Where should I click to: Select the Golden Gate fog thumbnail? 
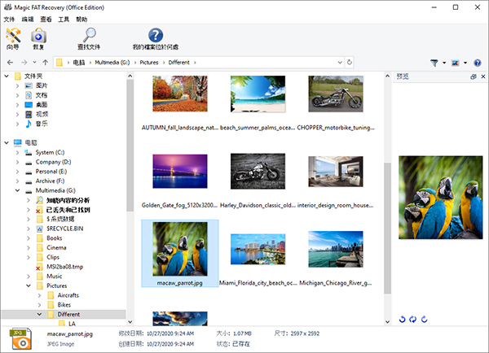point(180,171)
